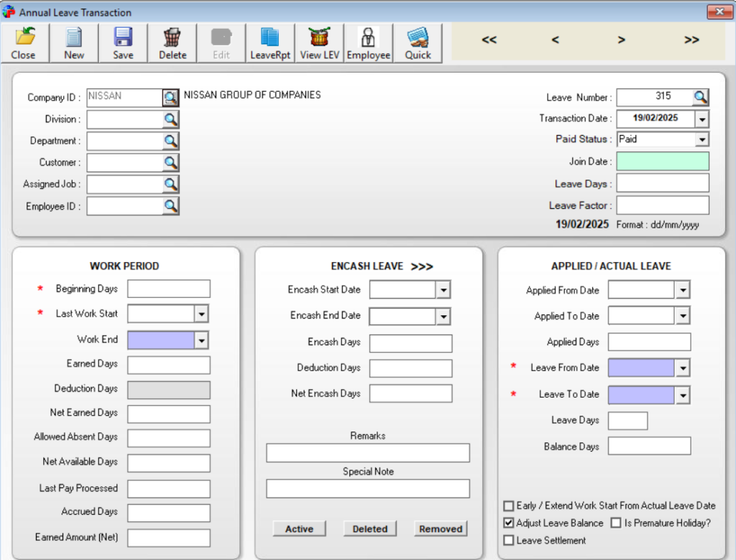Toggle the Is Premature Holiday checkbox
This screenshot has height=560, width=736.
point(615,523)
